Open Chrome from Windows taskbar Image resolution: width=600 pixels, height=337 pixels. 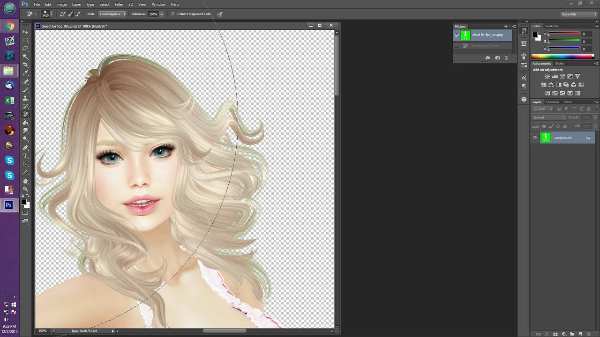tap(9, 26)
